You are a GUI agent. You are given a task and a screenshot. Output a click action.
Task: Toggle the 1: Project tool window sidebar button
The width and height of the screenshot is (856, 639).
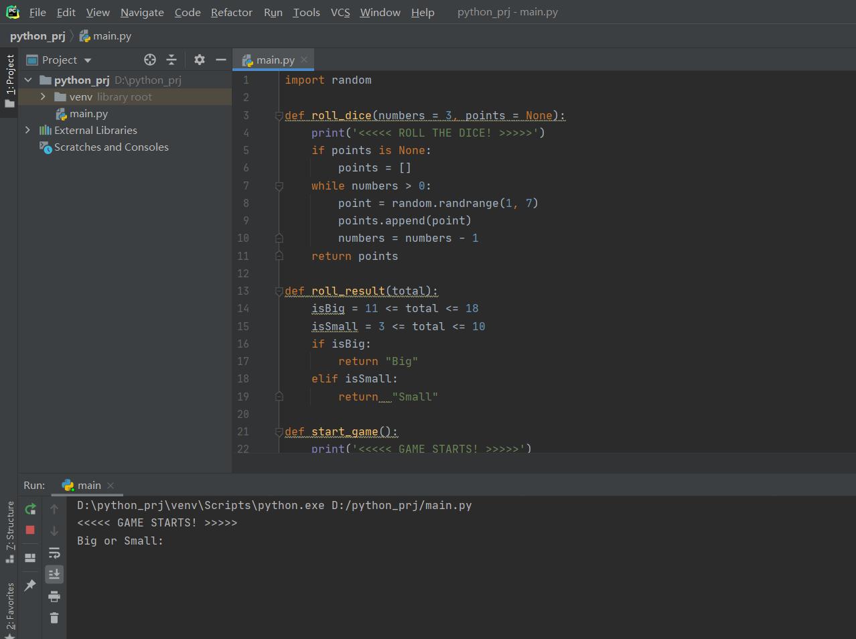(x=9, y=80)
